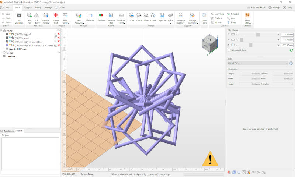
Task: Choose the zoom to Area tool
Action: (x=231, y=18)
